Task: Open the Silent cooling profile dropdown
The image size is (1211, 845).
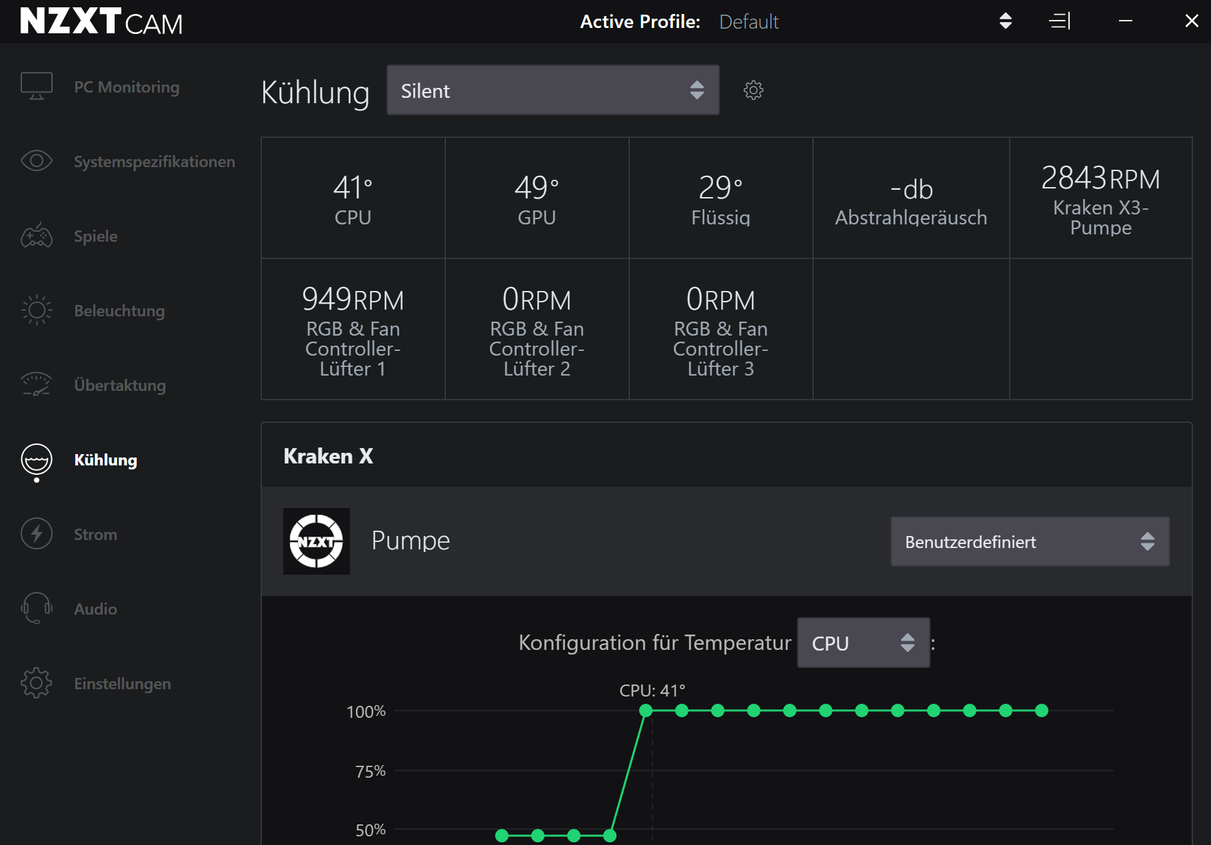Action: tap(553, 90)
